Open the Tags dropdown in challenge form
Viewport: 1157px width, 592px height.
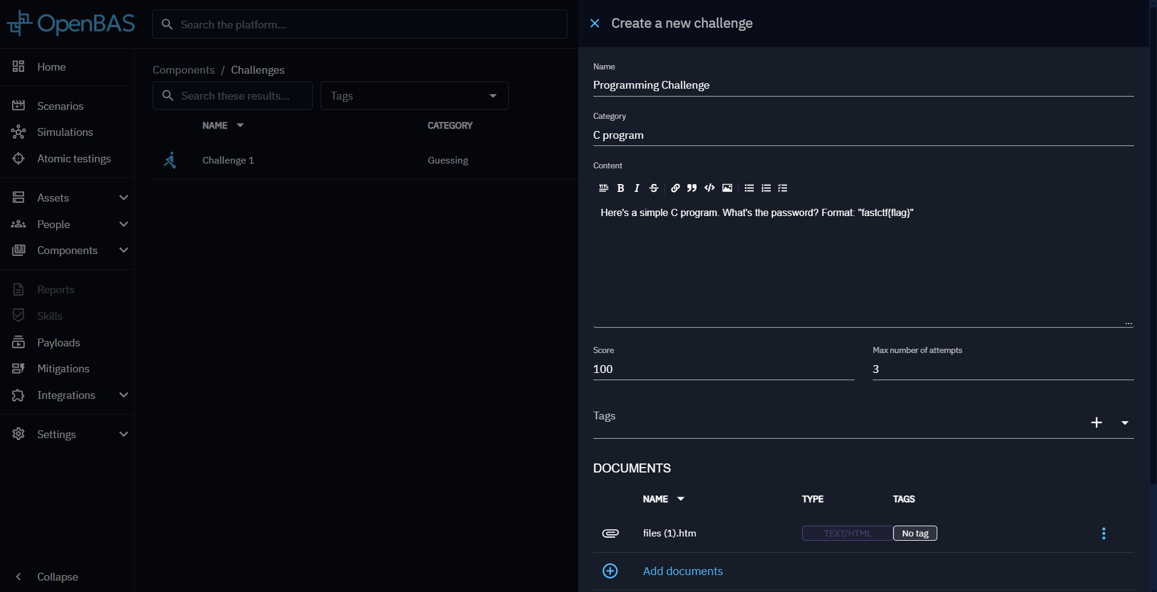(1124, 422)
